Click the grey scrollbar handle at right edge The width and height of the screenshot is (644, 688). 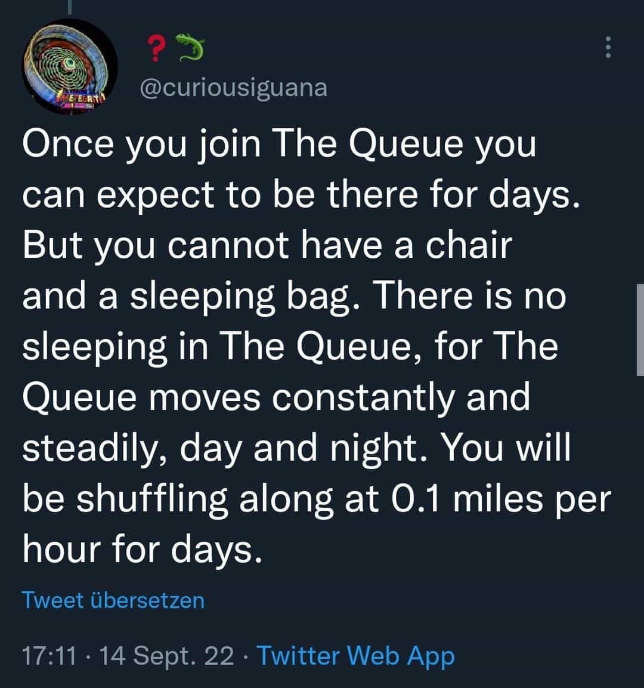(x=640, y=329)
